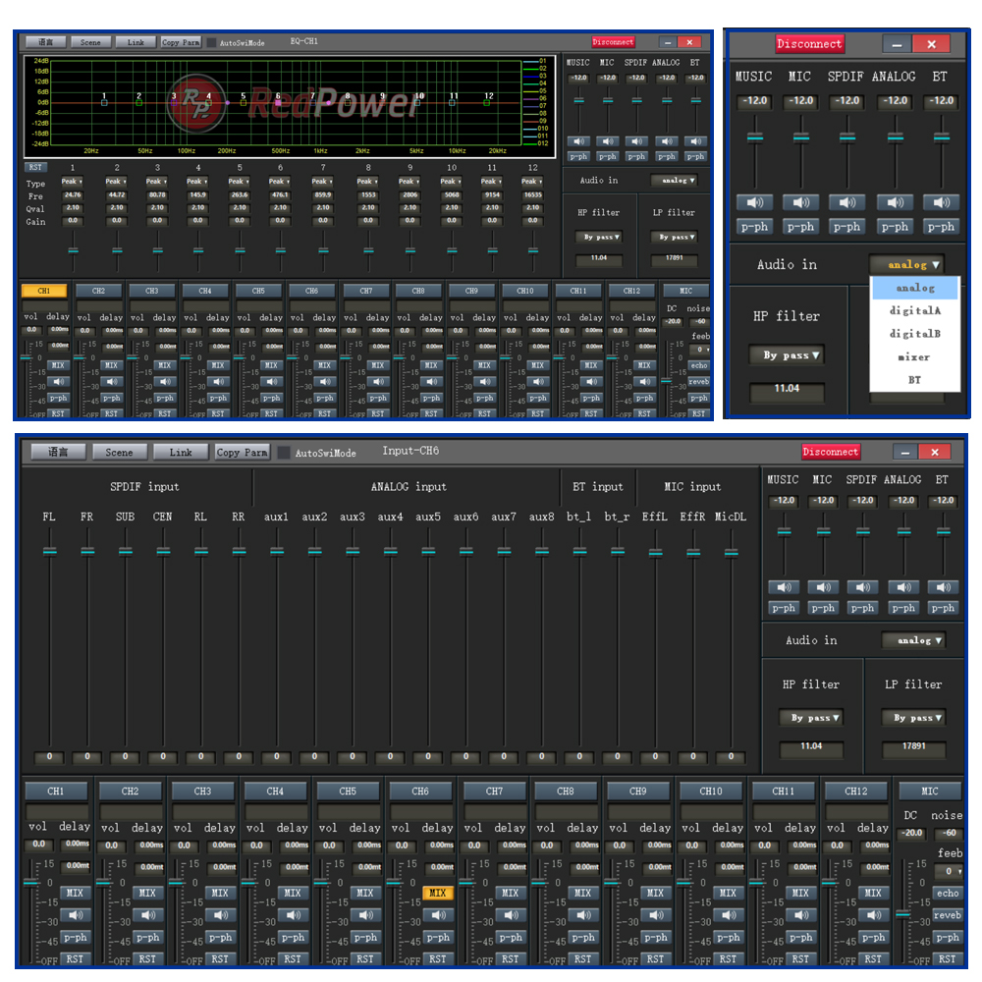Click 语言 language button in Input-CH6 window

tap(58, 452)
